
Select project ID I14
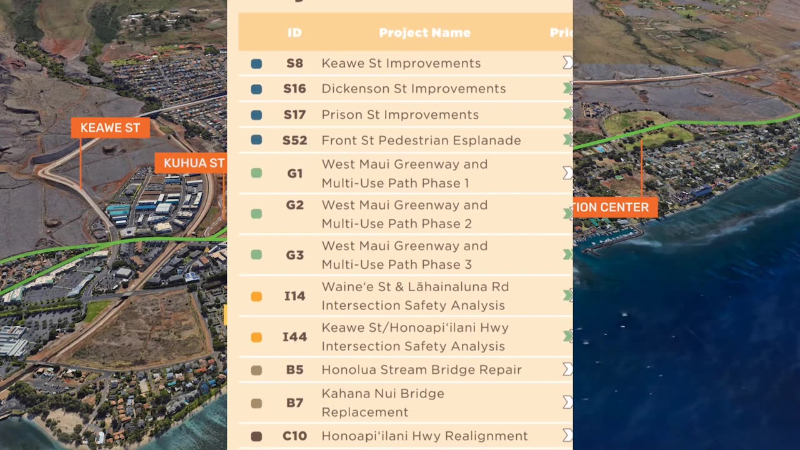pyautogui.click(x=295, y=296)
